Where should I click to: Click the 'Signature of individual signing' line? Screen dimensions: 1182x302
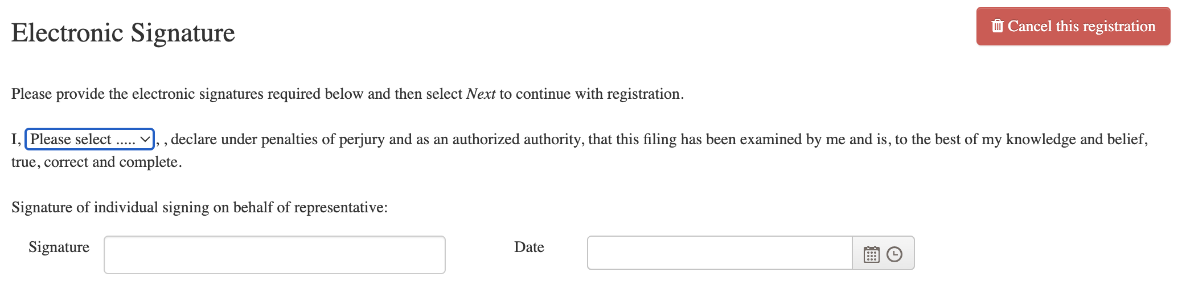[199, 208]
